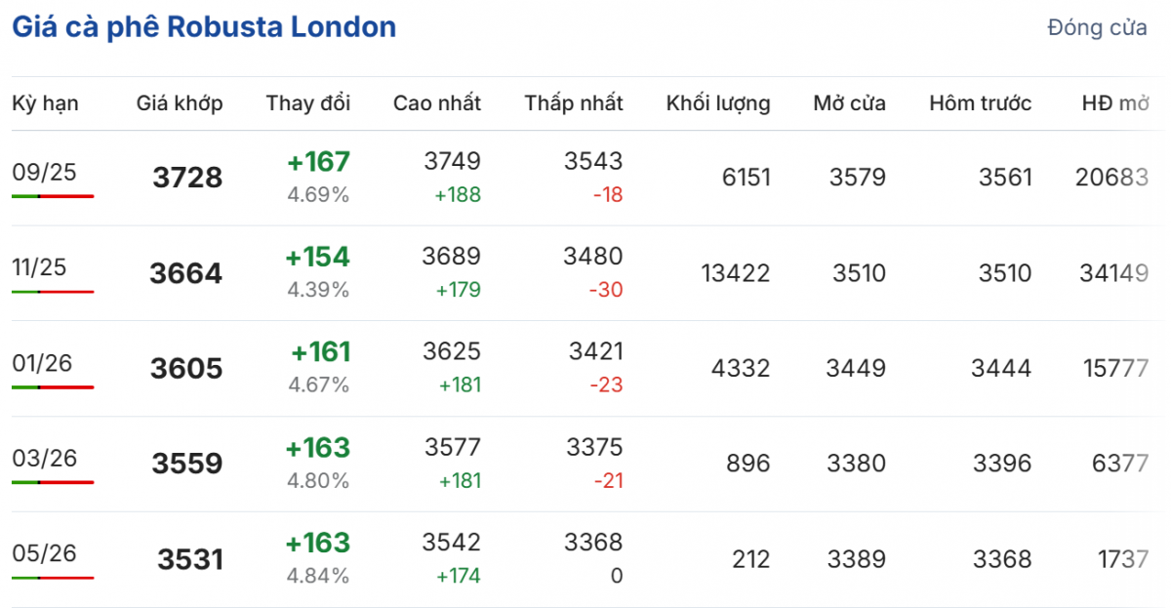Open the 05/26 contract term
Viewport: 1171px width, 608px height.
[x=44, y=553]
